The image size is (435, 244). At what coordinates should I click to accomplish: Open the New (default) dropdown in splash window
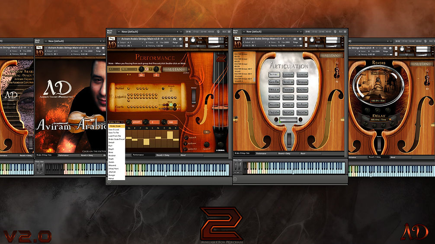[x=75, y=41]
